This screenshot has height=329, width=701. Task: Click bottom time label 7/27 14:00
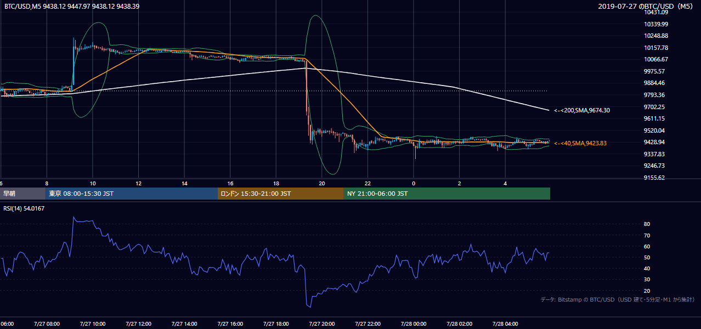(184, 324)
